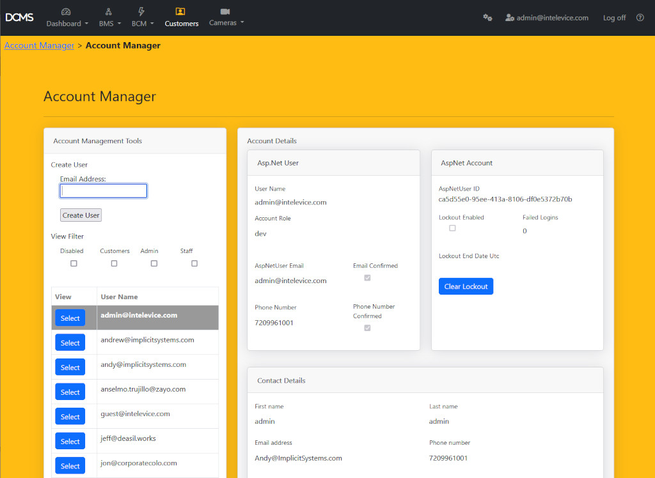Click the Clear Lockout button
Screen dimensions: 655x478
466,286
